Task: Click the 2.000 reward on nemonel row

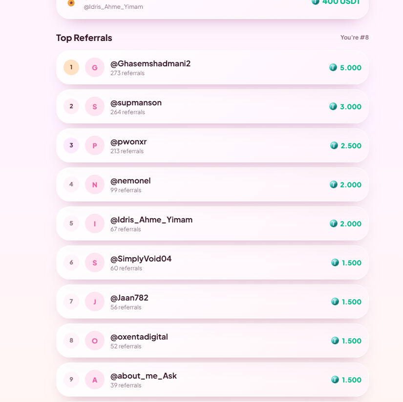Action: (351, 184)
